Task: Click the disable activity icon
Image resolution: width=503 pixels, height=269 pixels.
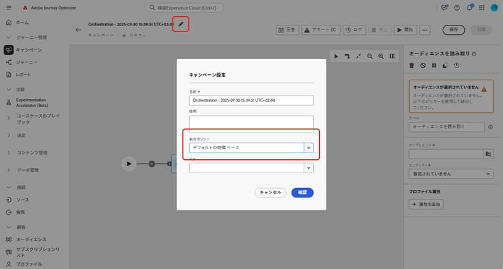Action: pyautogui.click(x=423, y=66)
